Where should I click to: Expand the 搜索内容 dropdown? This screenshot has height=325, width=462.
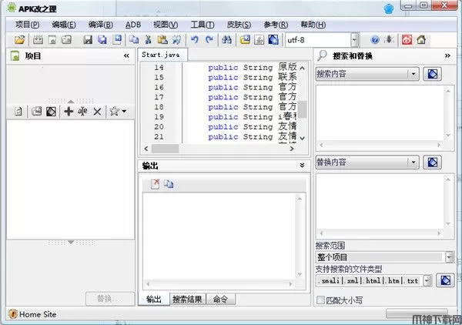click(x=413, y=74)
